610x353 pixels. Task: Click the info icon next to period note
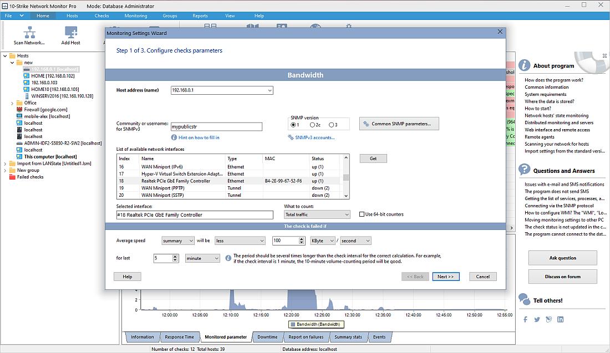tap(228, 258)
